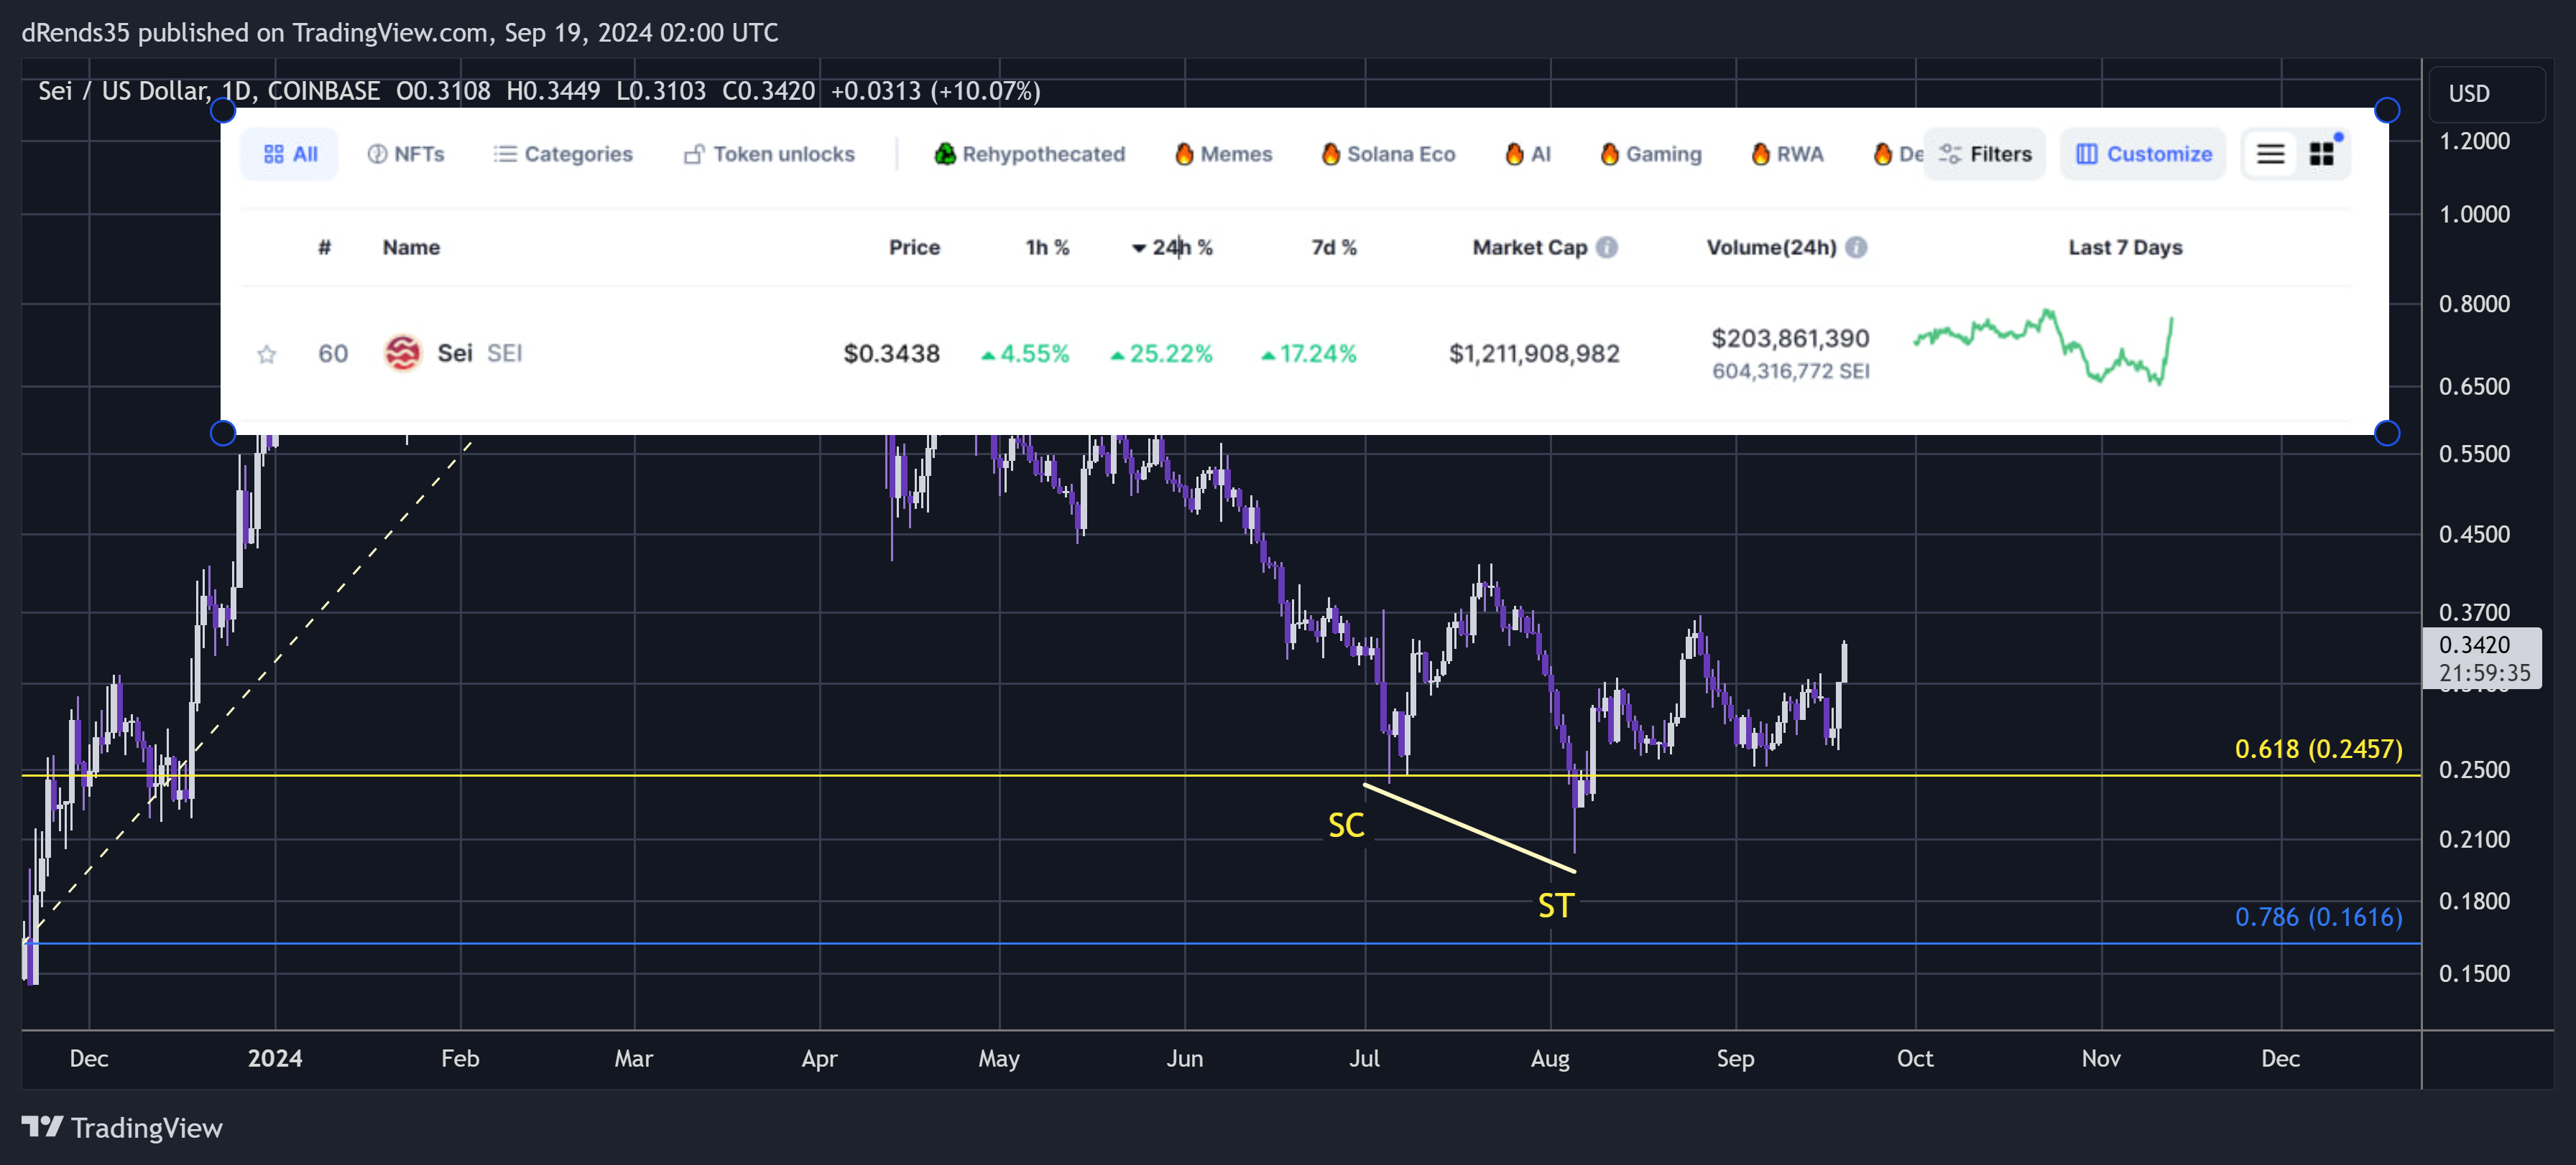Click the Last 7 Days header

(2125, 247)
